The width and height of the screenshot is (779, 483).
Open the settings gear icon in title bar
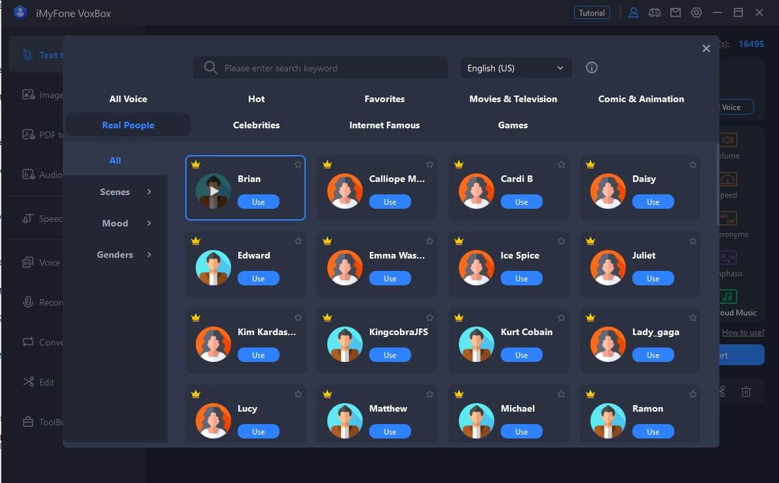tap(697, 13)
